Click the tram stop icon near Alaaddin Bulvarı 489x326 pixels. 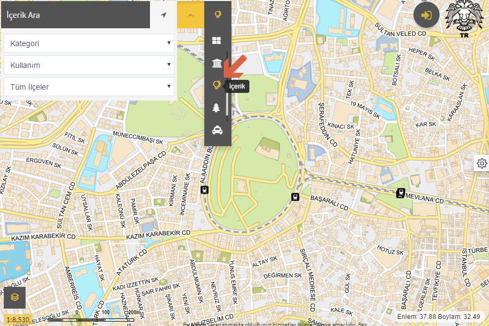205,190
